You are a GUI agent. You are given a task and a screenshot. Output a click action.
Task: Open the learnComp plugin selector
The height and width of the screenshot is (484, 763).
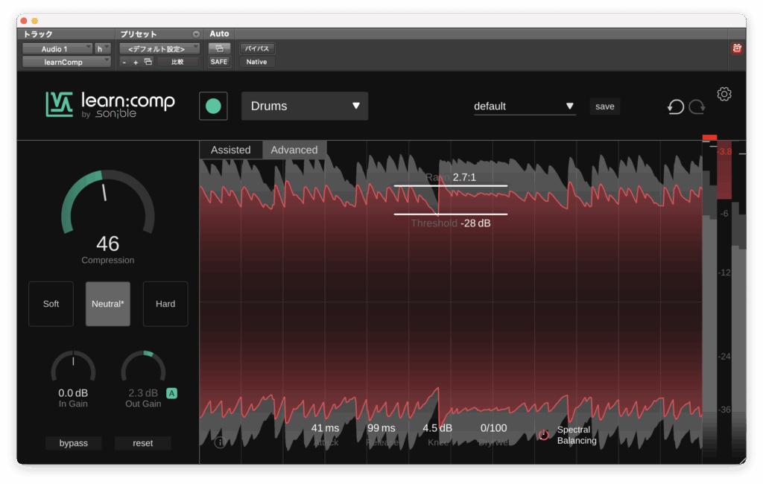pos(66,62)
